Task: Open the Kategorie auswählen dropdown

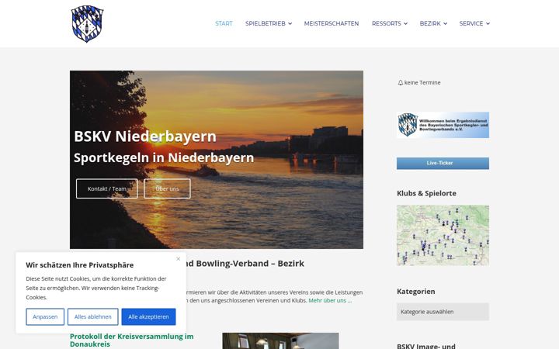Action: [443, 312]
